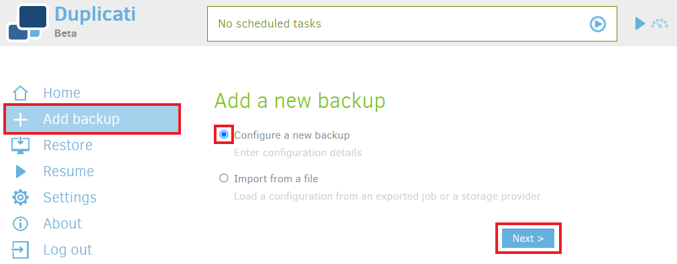Click the Restore monitor icon
The height and width of the screenshot is (264, 677).
(x=20, y=145)
